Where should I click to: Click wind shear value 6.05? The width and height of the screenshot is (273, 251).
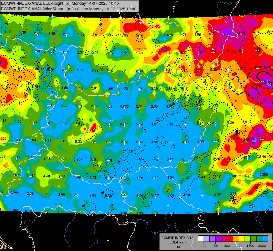[x=185, y=124]
